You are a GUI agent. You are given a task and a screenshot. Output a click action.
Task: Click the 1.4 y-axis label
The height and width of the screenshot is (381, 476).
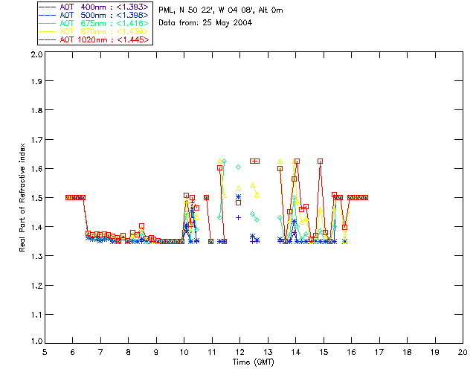click(36, 227)
